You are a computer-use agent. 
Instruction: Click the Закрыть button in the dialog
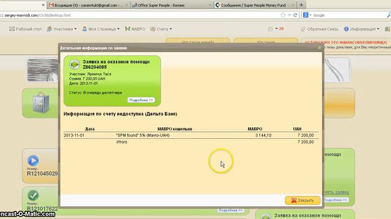(302, 200)
